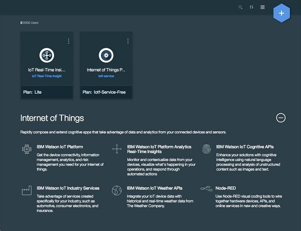The height and width of the screenshot is (231, 301).
Task: Open the Node-RED entry
Action: click(226, 188)
